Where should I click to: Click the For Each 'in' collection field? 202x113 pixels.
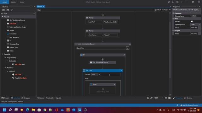point(111,75)
